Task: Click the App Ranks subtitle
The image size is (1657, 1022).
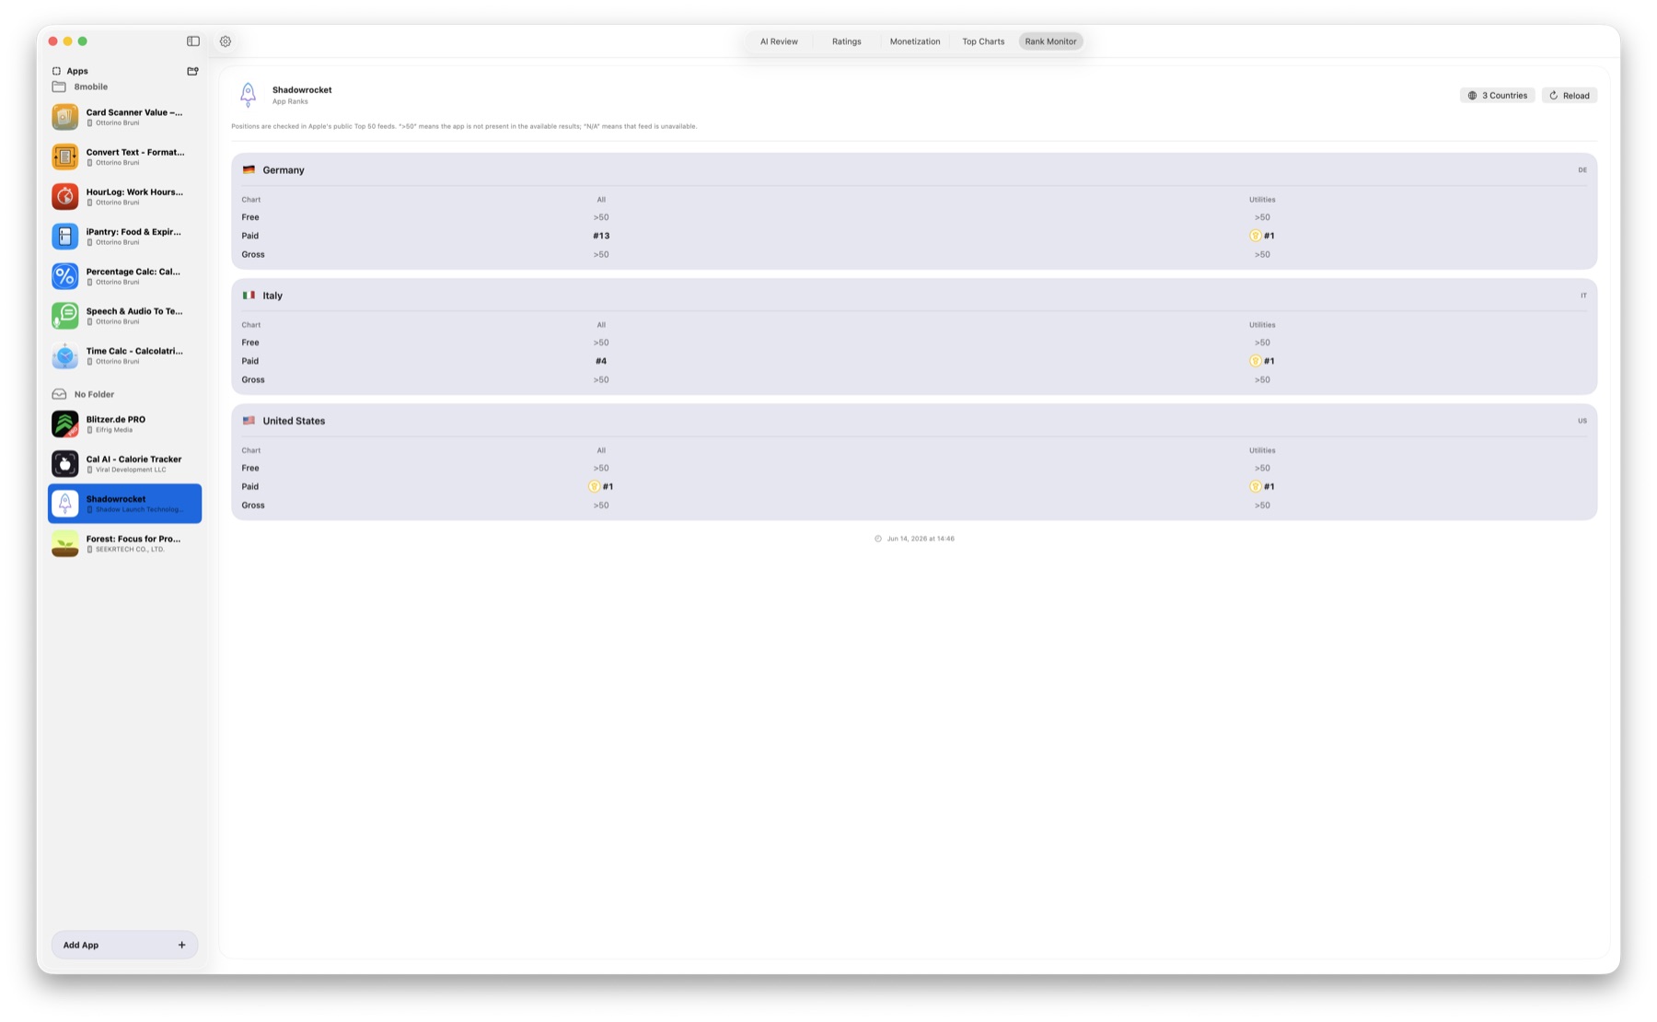Action: tap(290, 101)
